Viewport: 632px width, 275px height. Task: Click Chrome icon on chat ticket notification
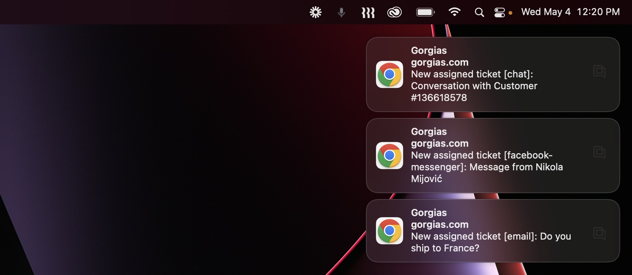click(390, 74)
